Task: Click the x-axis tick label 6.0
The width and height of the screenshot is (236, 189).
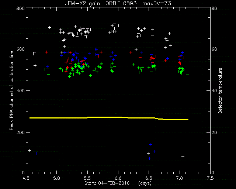Action: click(118, 178)
